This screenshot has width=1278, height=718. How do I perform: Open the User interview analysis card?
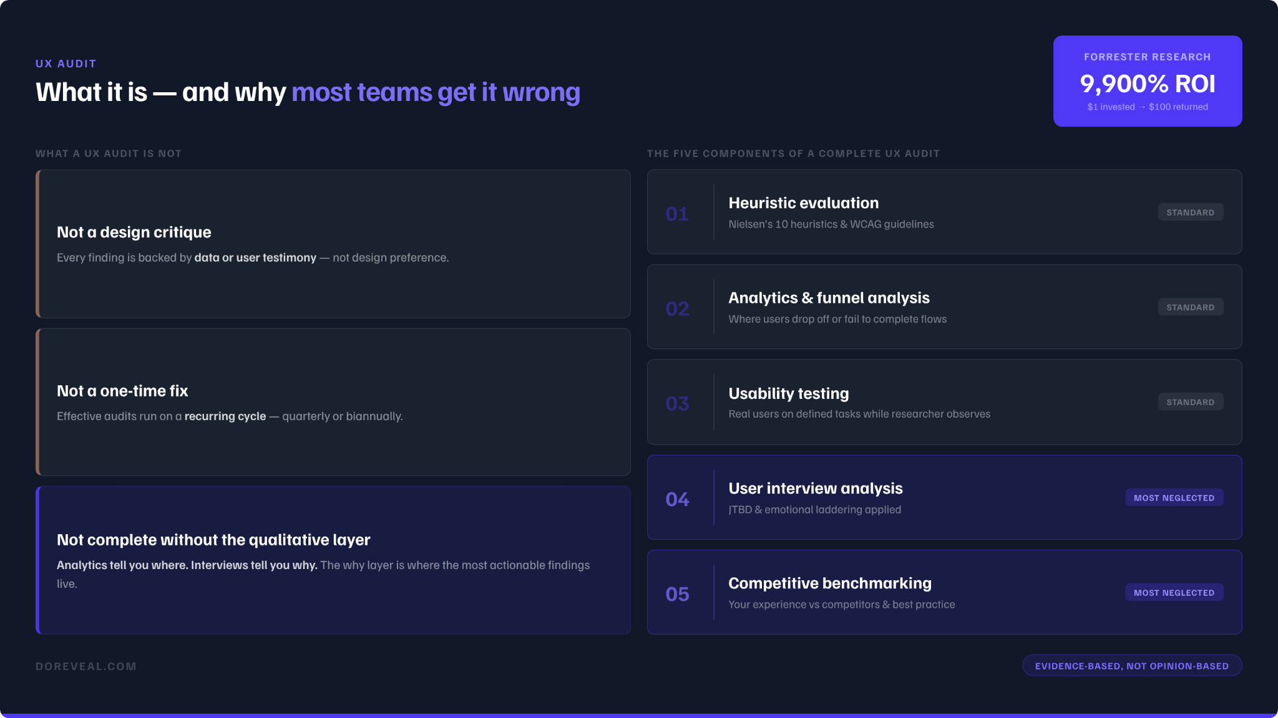(x=944, y=497)
